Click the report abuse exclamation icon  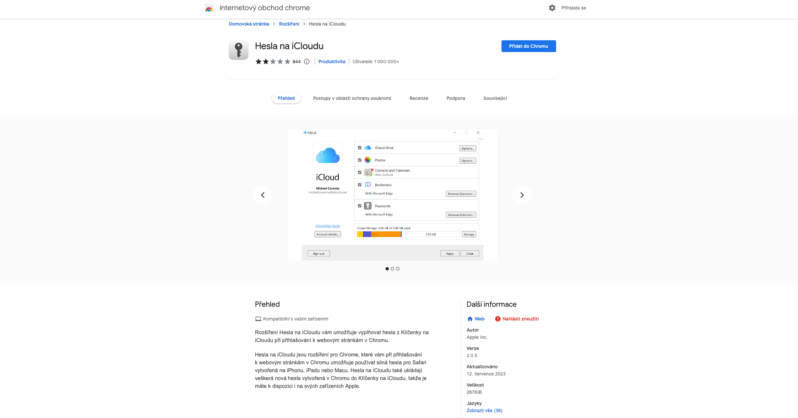coord(498,319)
